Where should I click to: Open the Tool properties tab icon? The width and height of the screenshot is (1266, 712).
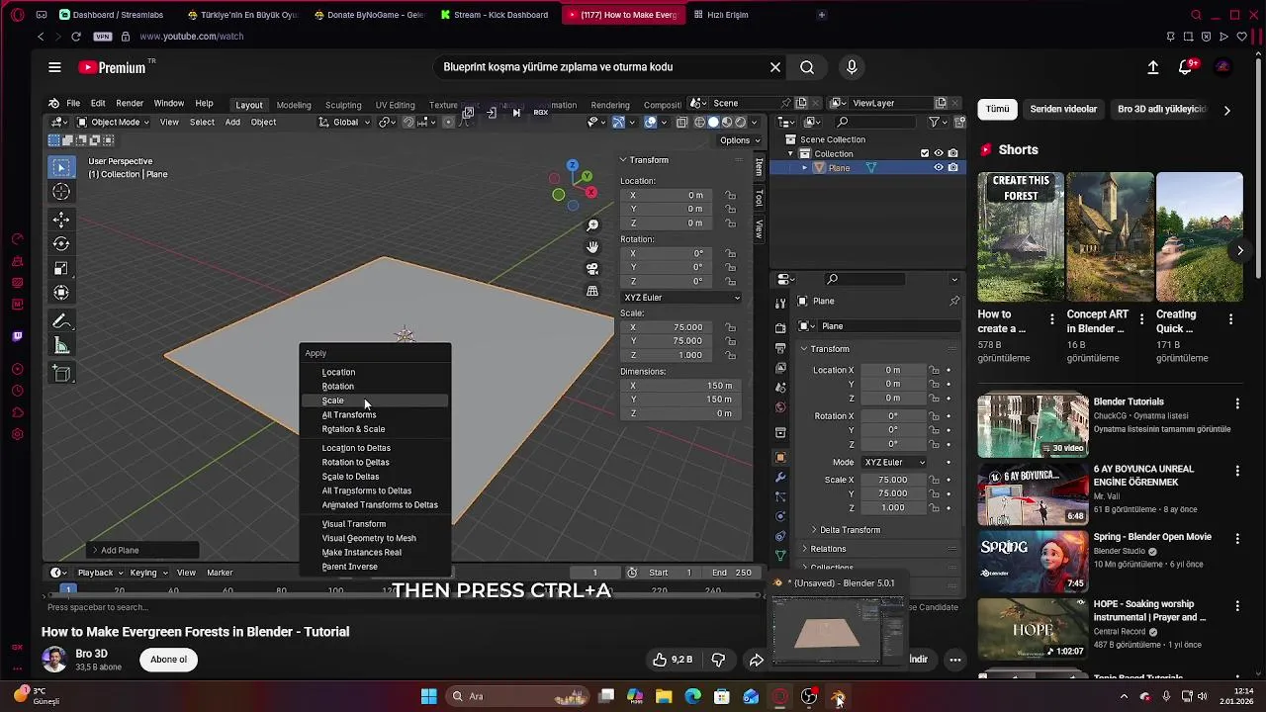coord(780,304)
